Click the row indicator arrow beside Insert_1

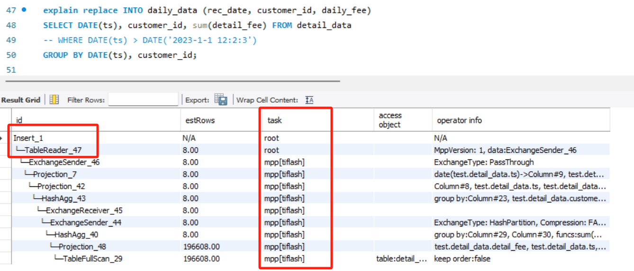(x=2, y=138)
